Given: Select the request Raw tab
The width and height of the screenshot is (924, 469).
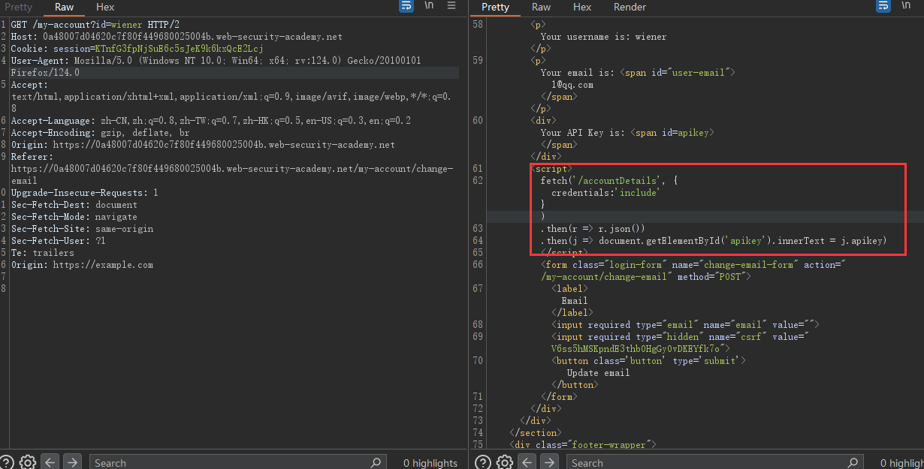Looking at the screenshot, I should (65, 7).
